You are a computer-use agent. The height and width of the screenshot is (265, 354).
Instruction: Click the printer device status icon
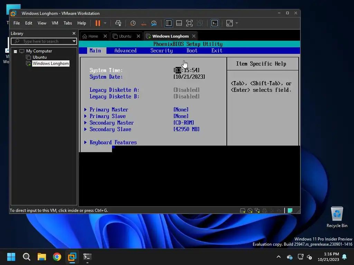(x=264, y=210)
